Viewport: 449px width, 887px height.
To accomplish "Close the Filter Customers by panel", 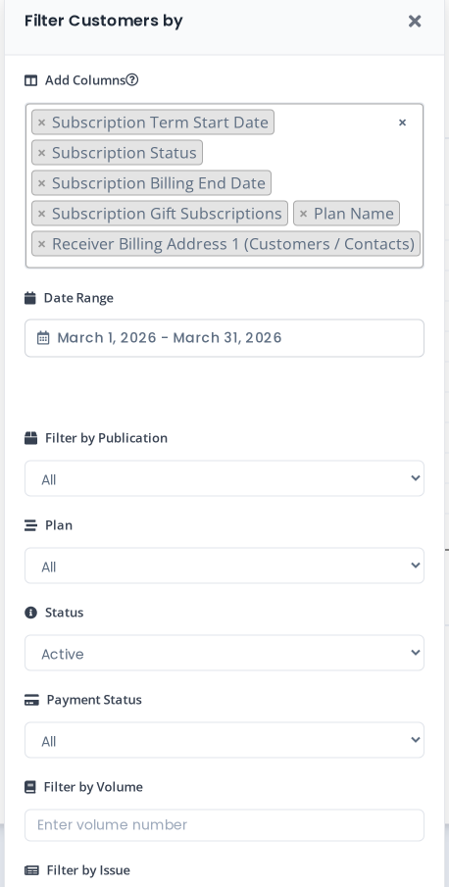I will point(415,21).
